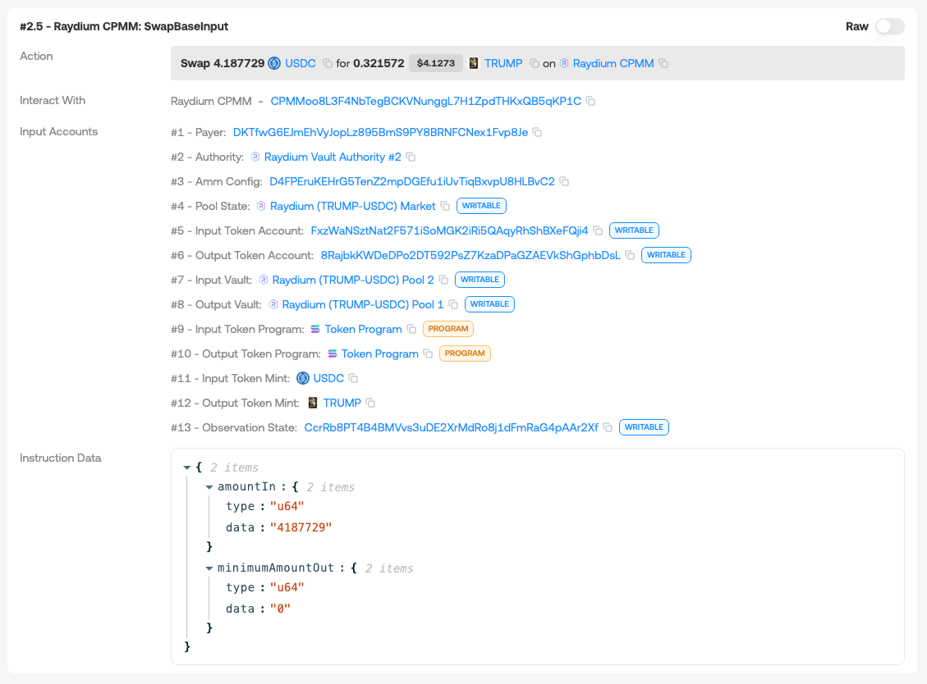Copy the Amm Config address
The image size is (927, 684).
[x=564, y=181]
